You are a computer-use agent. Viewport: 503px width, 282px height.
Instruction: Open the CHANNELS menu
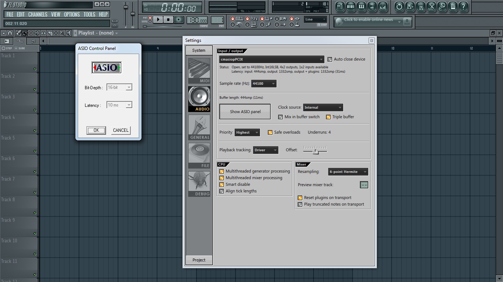38,14
